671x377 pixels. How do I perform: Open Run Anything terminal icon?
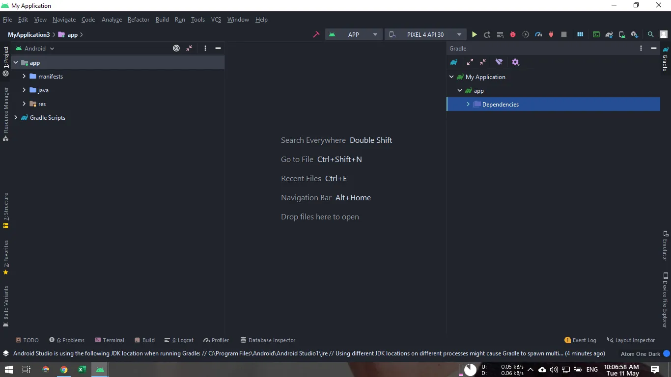click(596, 34)
